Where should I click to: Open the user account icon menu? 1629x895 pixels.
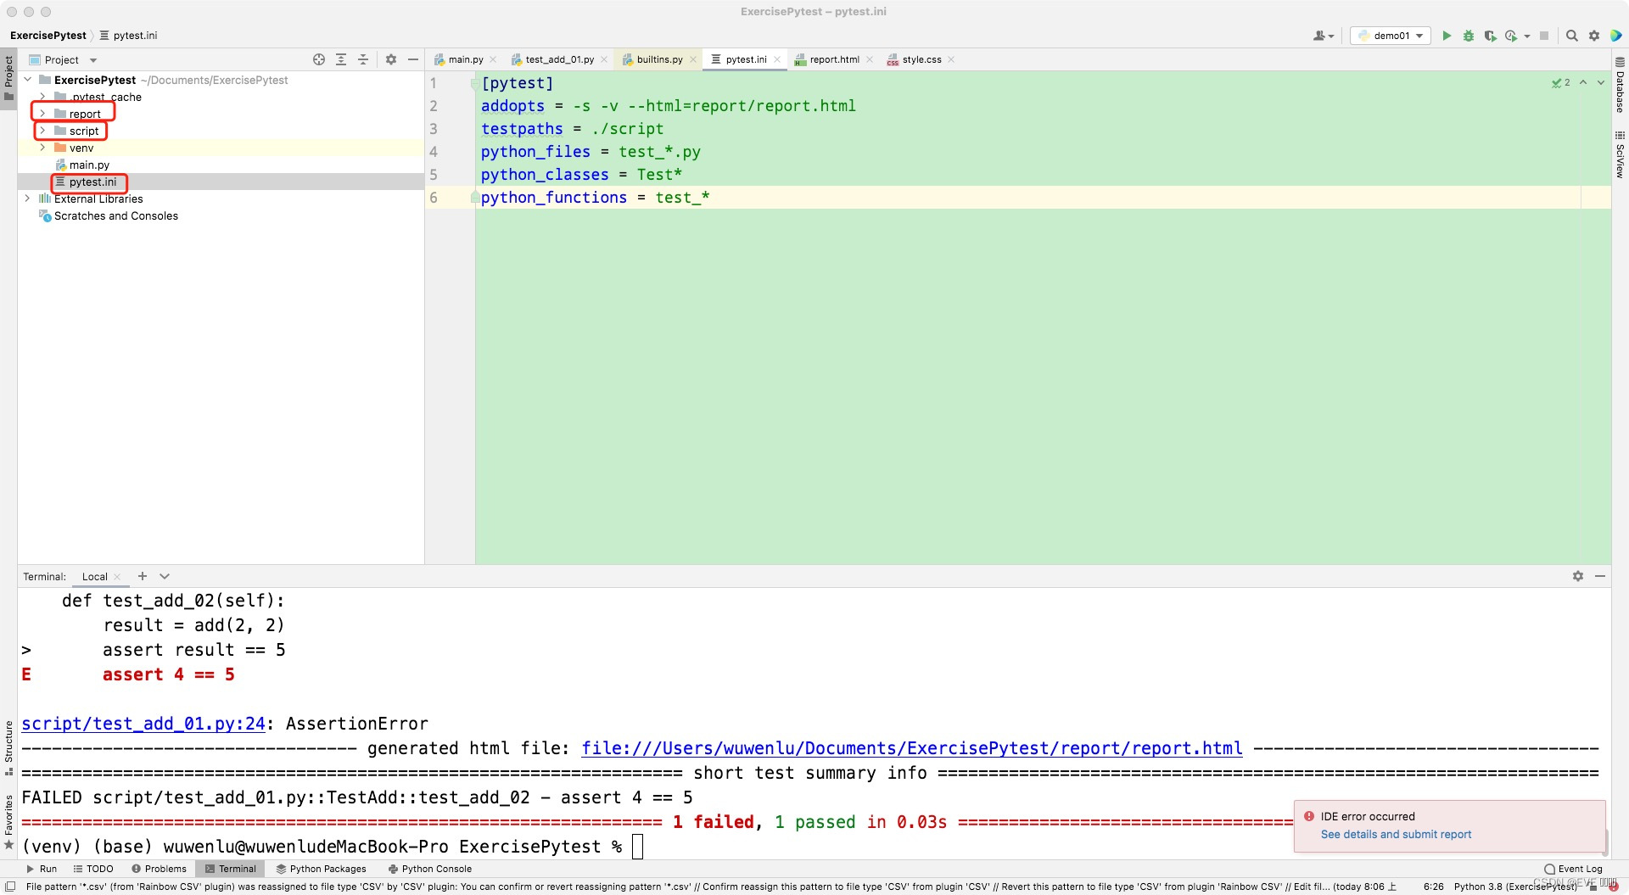(x=1323, y=36)
